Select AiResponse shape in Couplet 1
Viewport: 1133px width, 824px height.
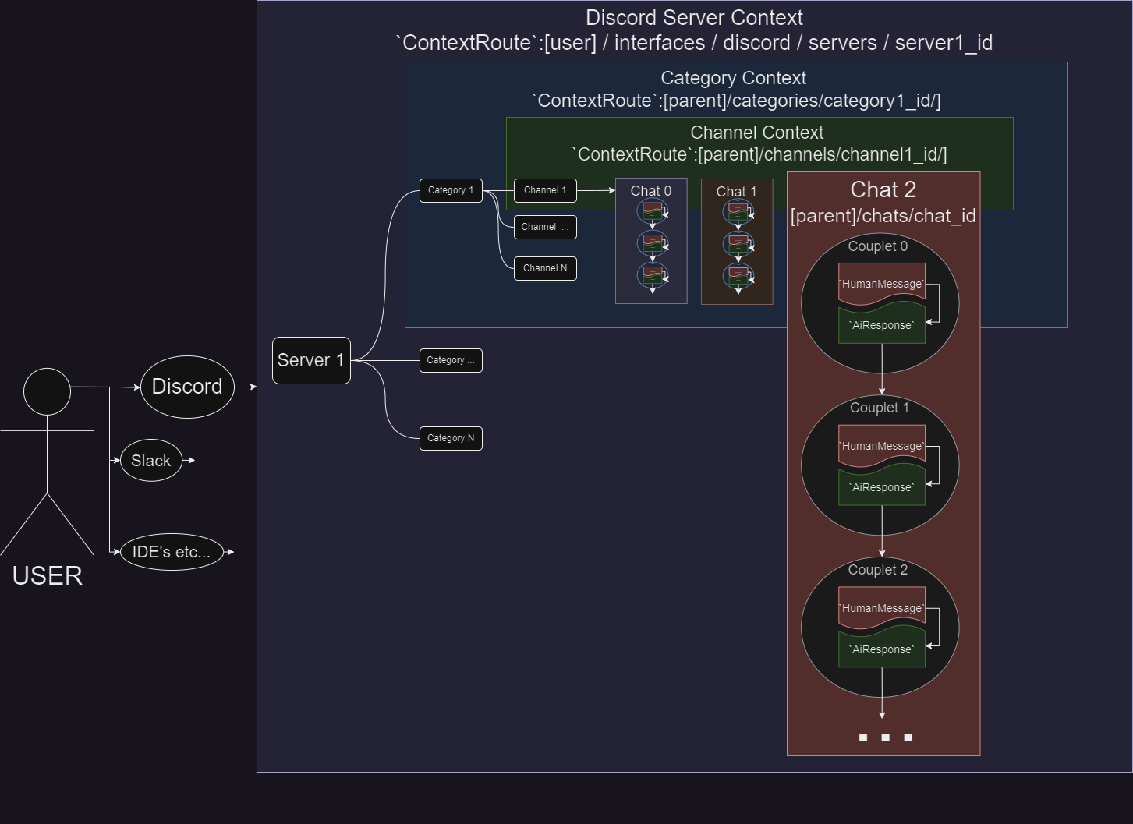[x=882, y=486]
